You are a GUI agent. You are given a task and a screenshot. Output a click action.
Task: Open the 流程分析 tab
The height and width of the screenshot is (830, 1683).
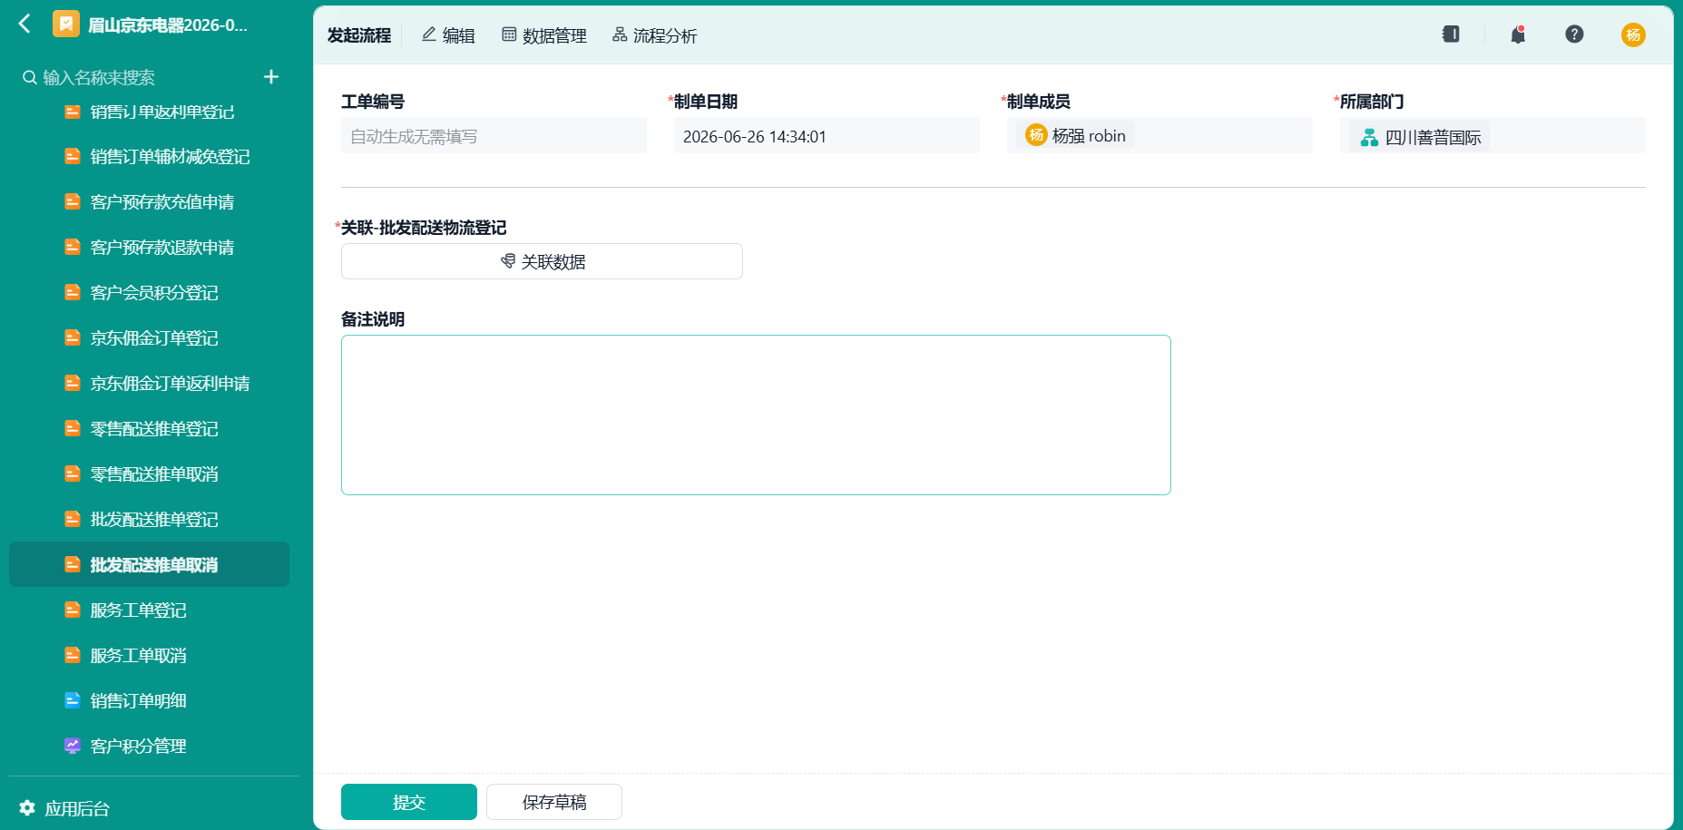pyautogui.click(x=655, y=35)
